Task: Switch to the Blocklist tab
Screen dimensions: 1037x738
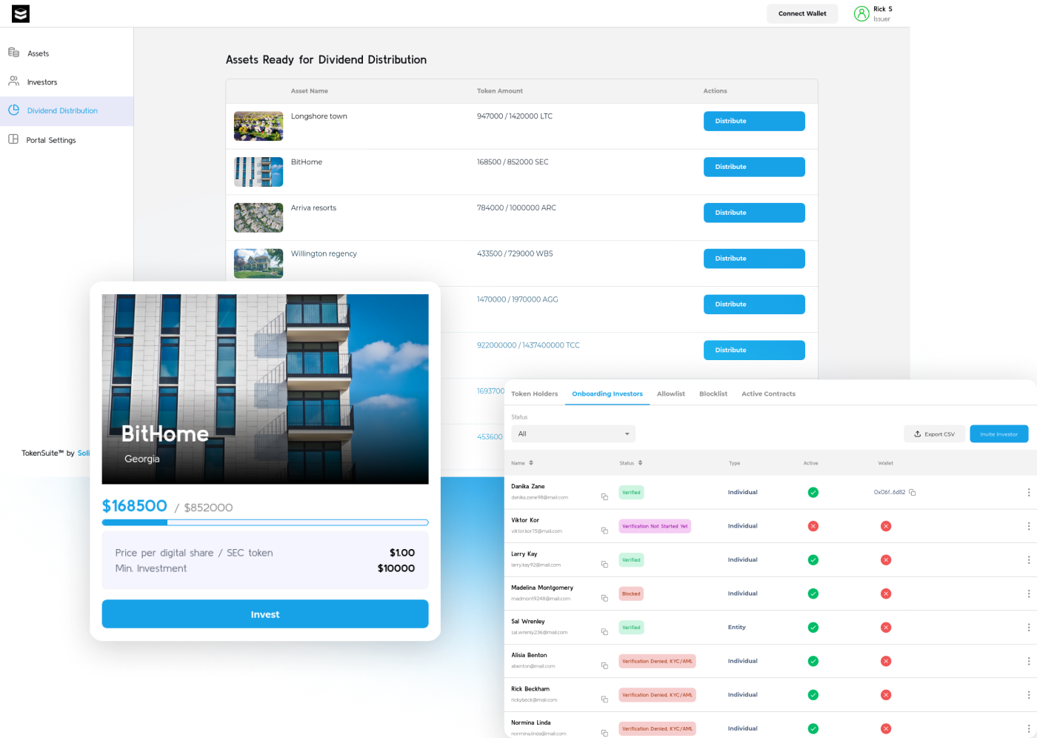Action: [713, 394]
